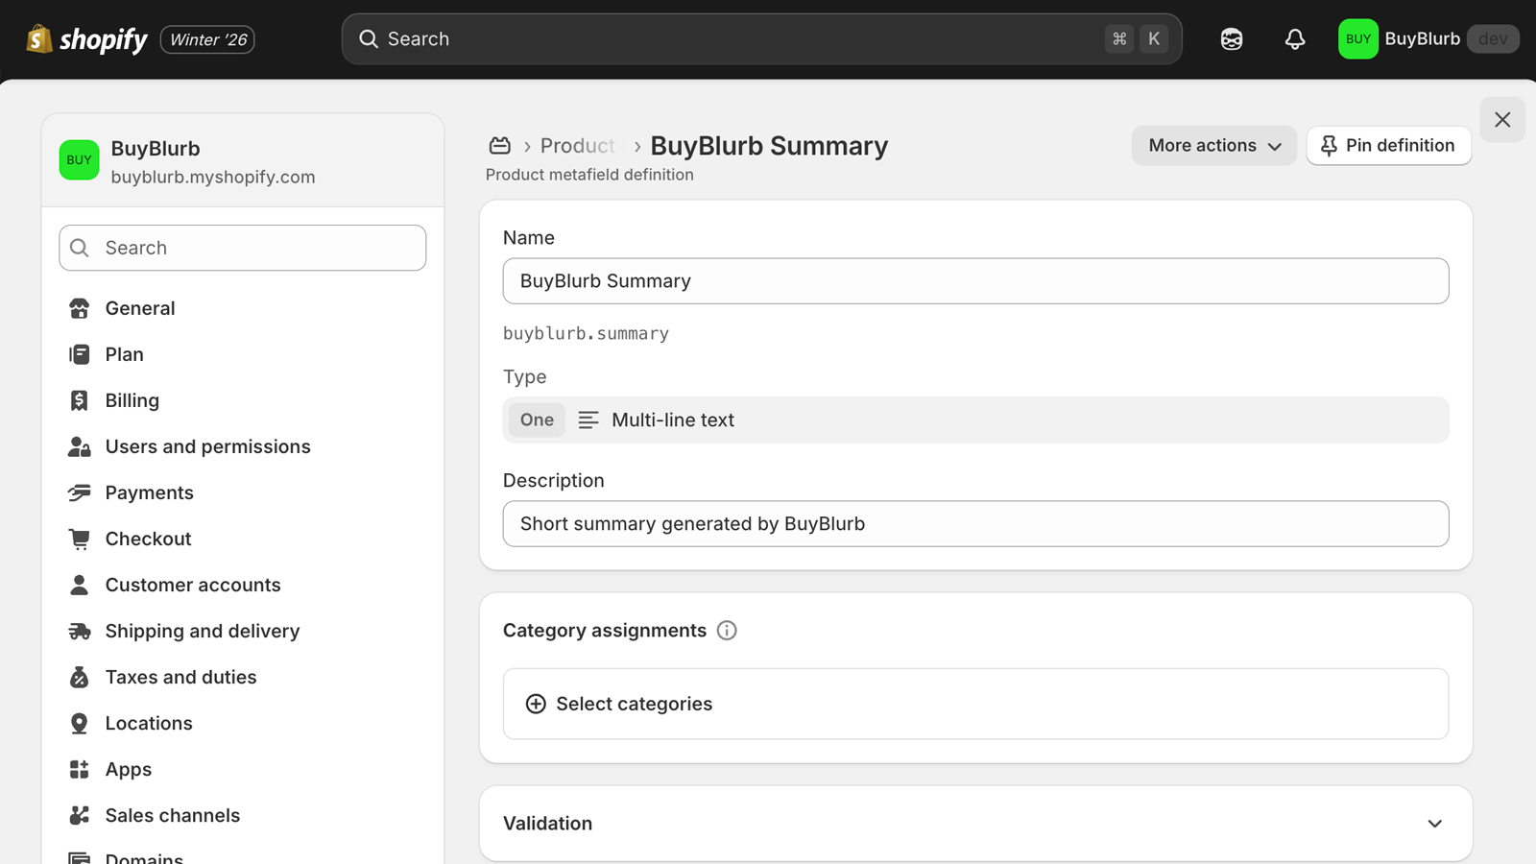Viewport: 1536px width, 864px height.
Task: Click the product box icon in the breadcrumb
Action: pyautogui.click(x=500, y=145)
